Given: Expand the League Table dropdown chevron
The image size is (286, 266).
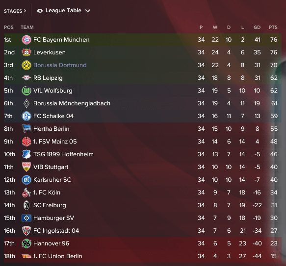Looking at the screenshot, I should [88, 11].
